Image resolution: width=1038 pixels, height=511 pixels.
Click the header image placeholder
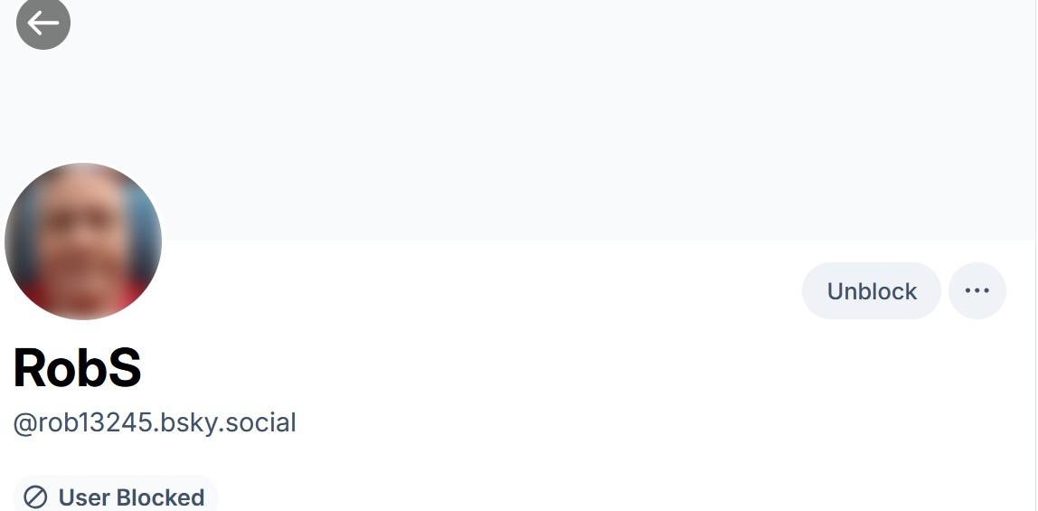tap(543, 118)
